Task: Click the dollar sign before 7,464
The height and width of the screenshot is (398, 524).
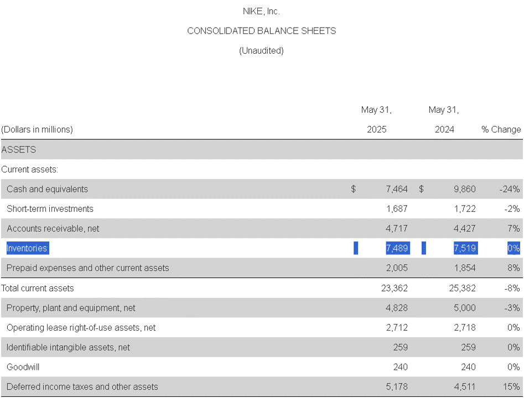Action: [353, 189]
